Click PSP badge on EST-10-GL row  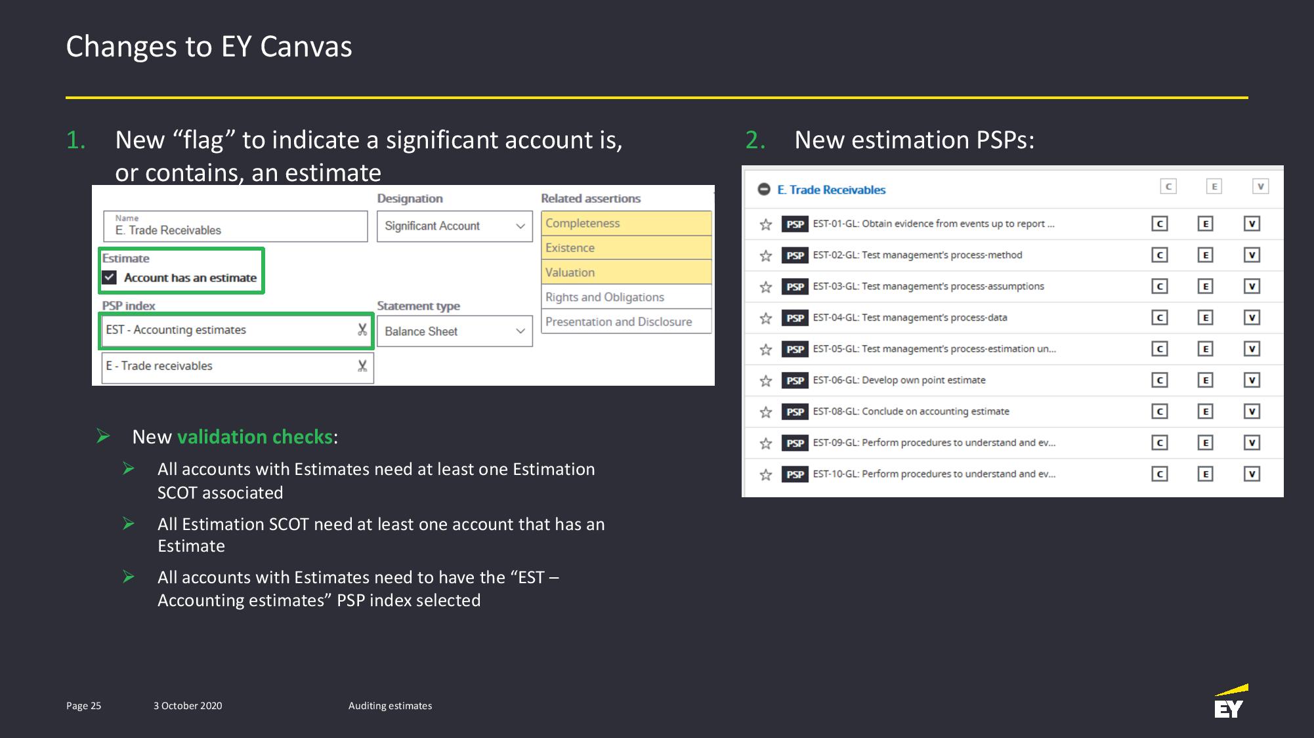tap(795, 474)
